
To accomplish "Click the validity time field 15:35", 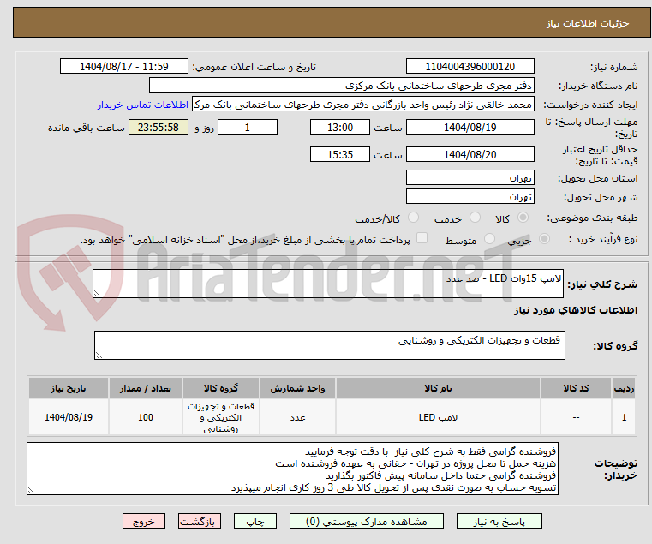I will point(340,155).
